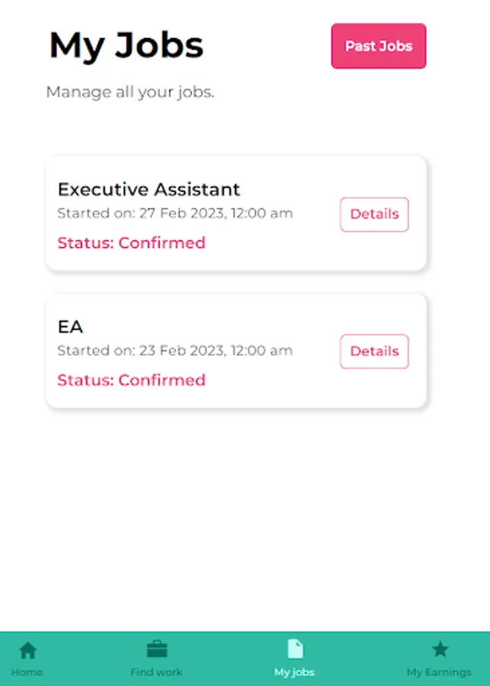Click the 'Manage all your jobs.' subtitle
The width and height of the screenshot is (490, 686).
pyautogui.click(x=130, y=92)
